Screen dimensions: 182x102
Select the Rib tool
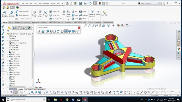click(x=74, y=12)
